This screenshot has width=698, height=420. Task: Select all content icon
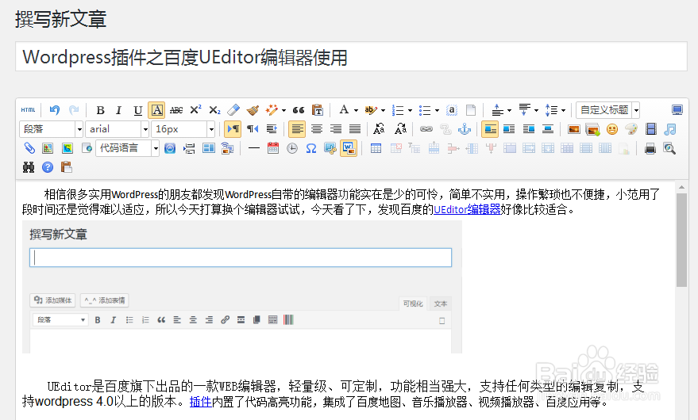click(x=451, y=110)
